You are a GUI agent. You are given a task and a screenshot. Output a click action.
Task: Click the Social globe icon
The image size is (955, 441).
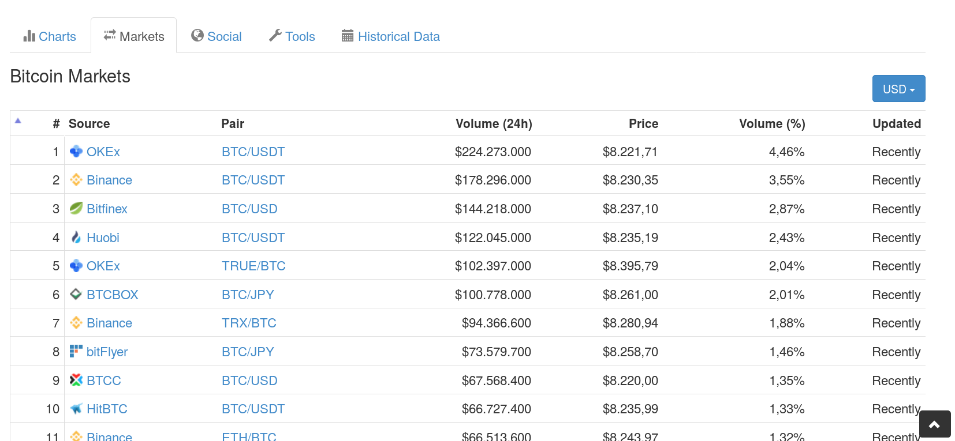pos(197,35)
